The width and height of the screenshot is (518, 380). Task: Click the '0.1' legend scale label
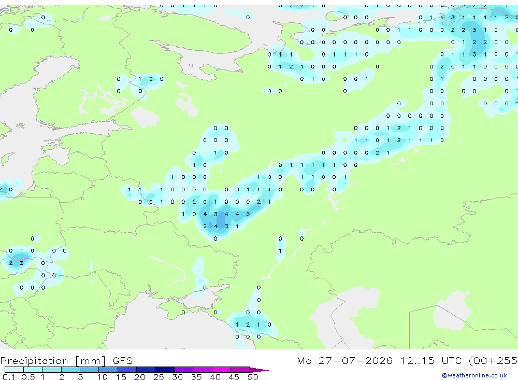coord(9,377)
